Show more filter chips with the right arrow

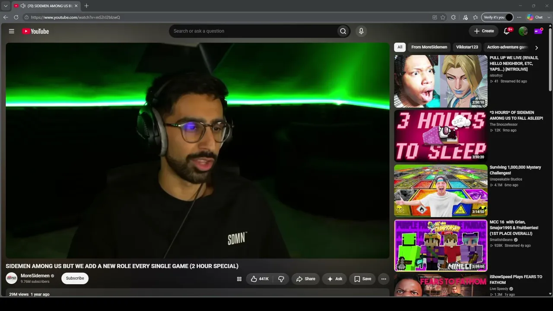click(x=537, y=48)
